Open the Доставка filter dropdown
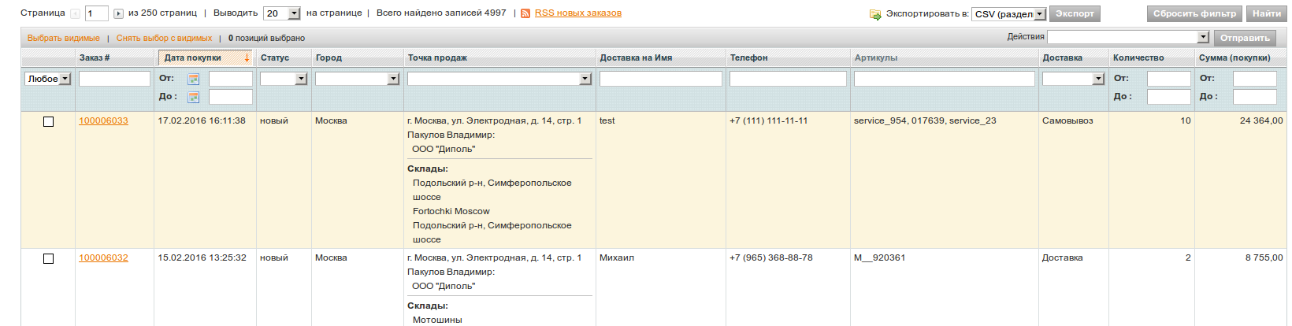 coord(1074,79)
